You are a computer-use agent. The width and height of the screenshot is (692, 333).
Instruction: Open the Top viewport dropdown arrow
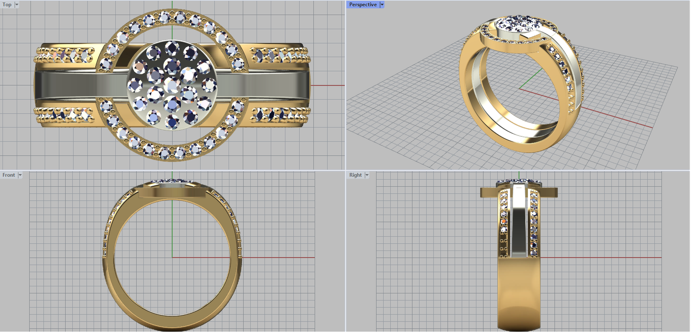[x=17, y=5]
